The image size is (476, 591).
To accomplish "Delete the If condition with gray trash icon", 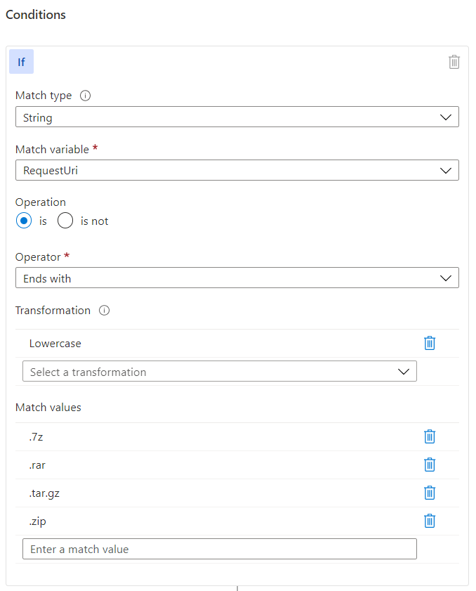I will [454, 62].
